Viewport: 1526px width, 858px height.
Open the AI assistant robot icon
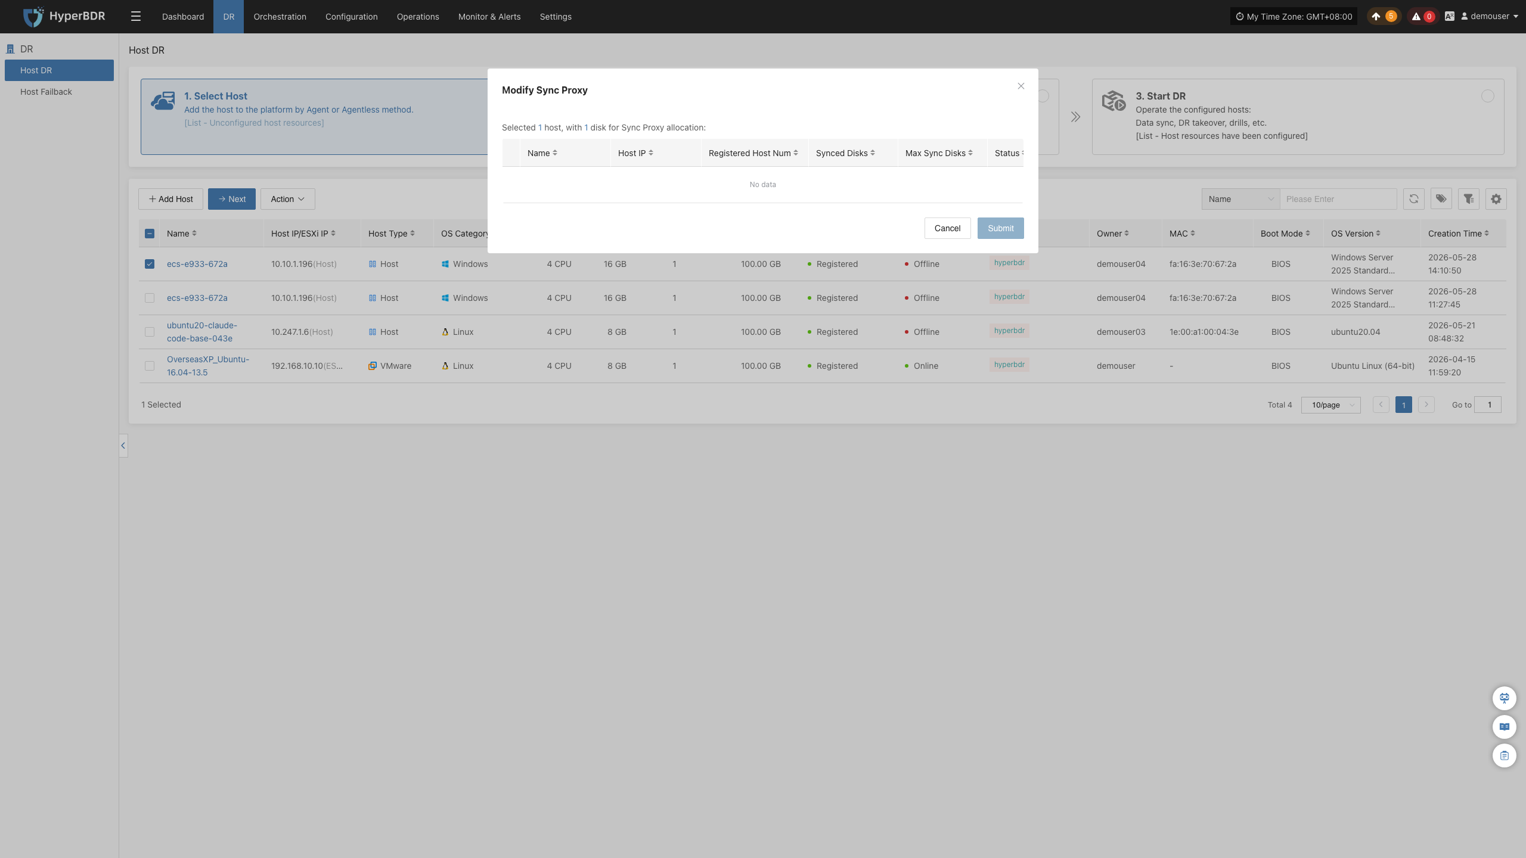pos(1505,698)
